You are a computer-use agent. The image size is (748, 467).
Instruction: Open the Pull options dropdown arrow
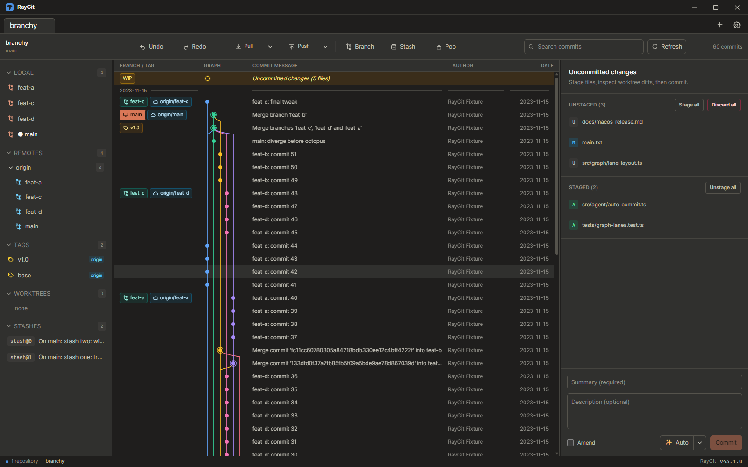coord(270,47)
